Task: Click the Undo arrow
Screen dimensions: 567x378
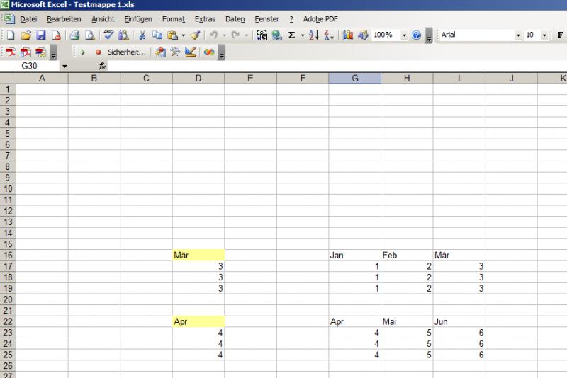Action: click(214, 35)
